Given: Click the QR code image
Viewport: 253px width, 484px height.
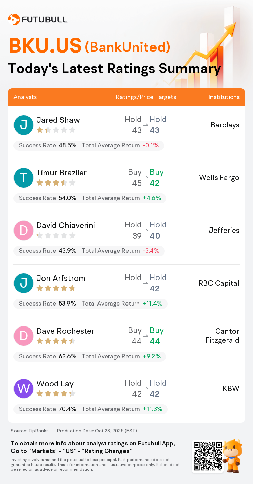Looking at the screenshot, I should tap(207, 456).
